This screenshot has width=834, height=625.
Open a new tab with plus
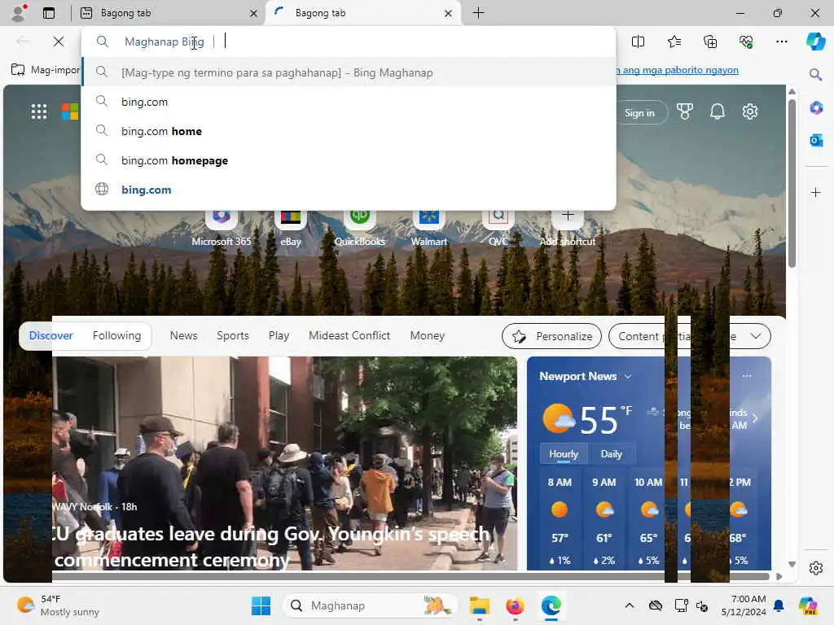tap(478, 13)
